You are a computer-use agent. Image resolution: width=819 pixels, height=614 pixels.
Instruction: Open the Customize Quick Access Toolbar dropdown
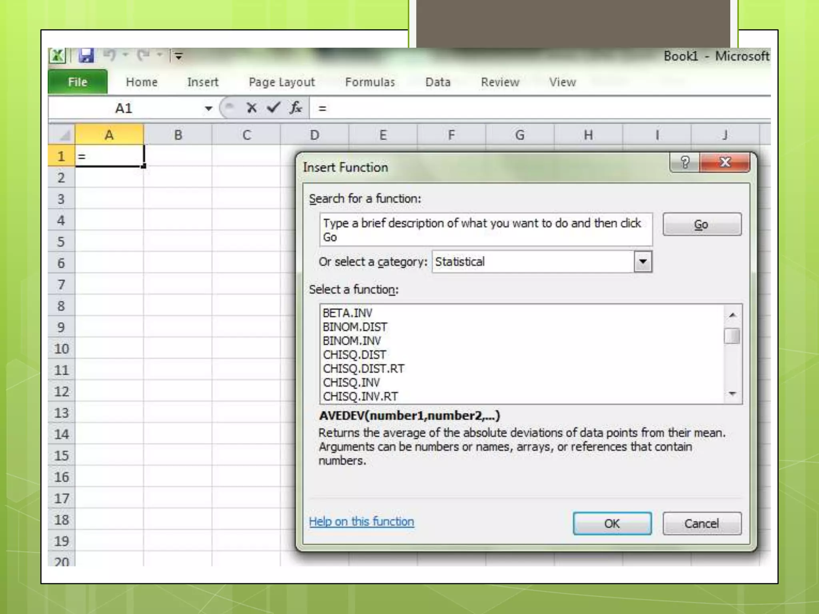pos(179,56)
